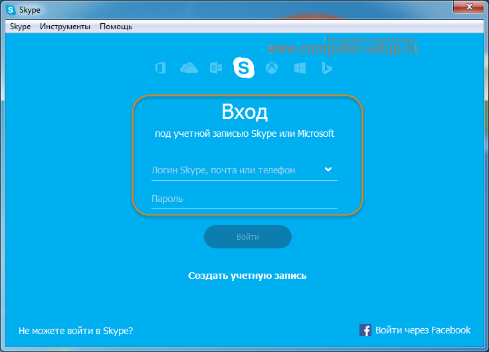Image resolution: width=489 pixels, height=352 pixels.
Task: Click the Outlook icon
Action: click(216, 68)
